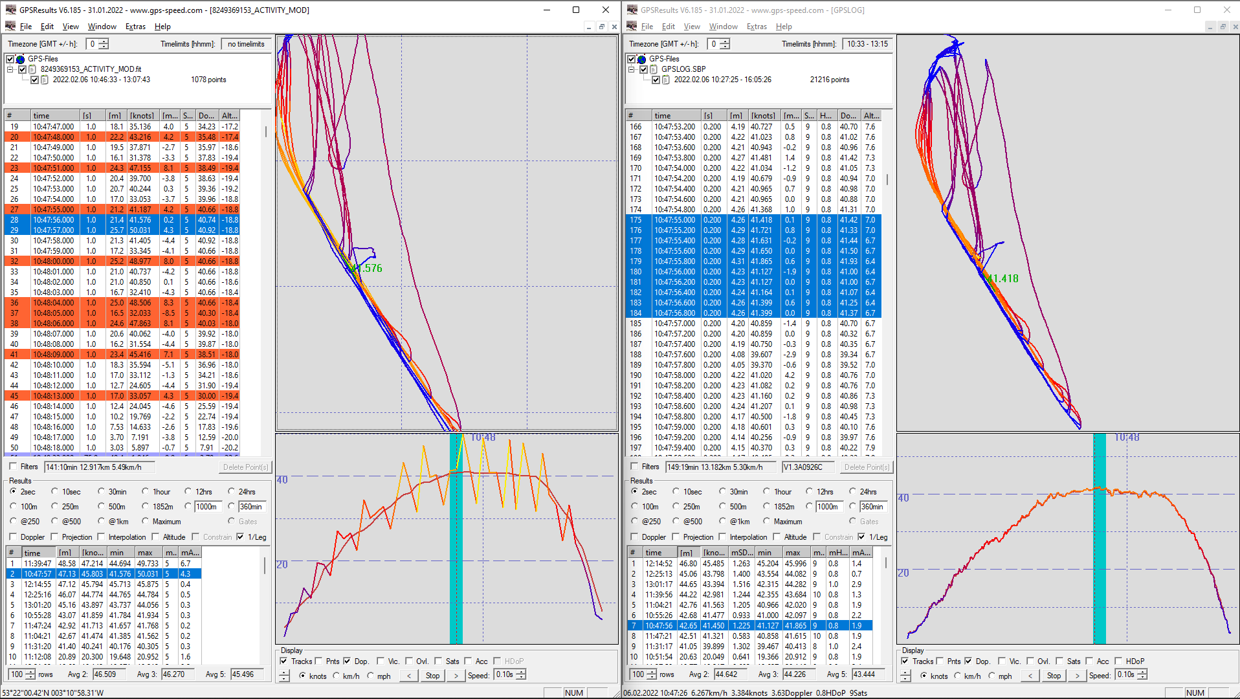
Task: Collapse the GPSLOG.SBP tree node
Action: pos(632,69)
